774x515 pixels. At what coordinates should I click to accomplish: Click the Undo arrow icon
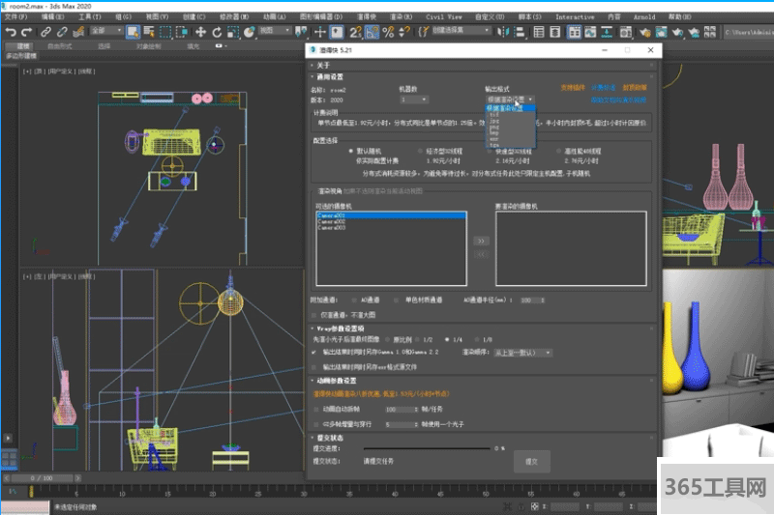pyautogui.click(x=11, y=31)
